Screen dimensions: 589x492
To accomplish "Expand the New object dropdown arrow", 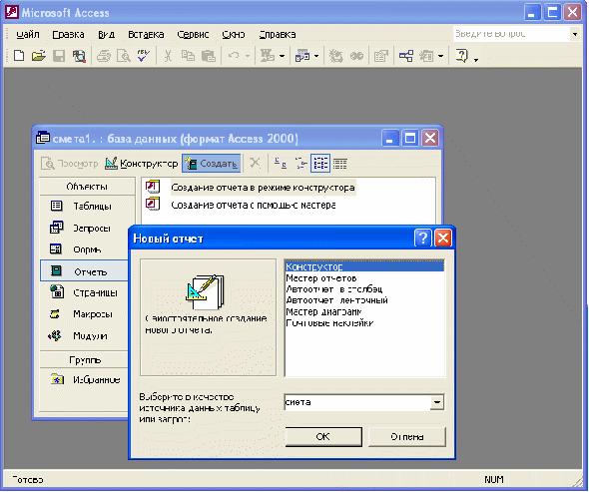I will tap(440, 56).
